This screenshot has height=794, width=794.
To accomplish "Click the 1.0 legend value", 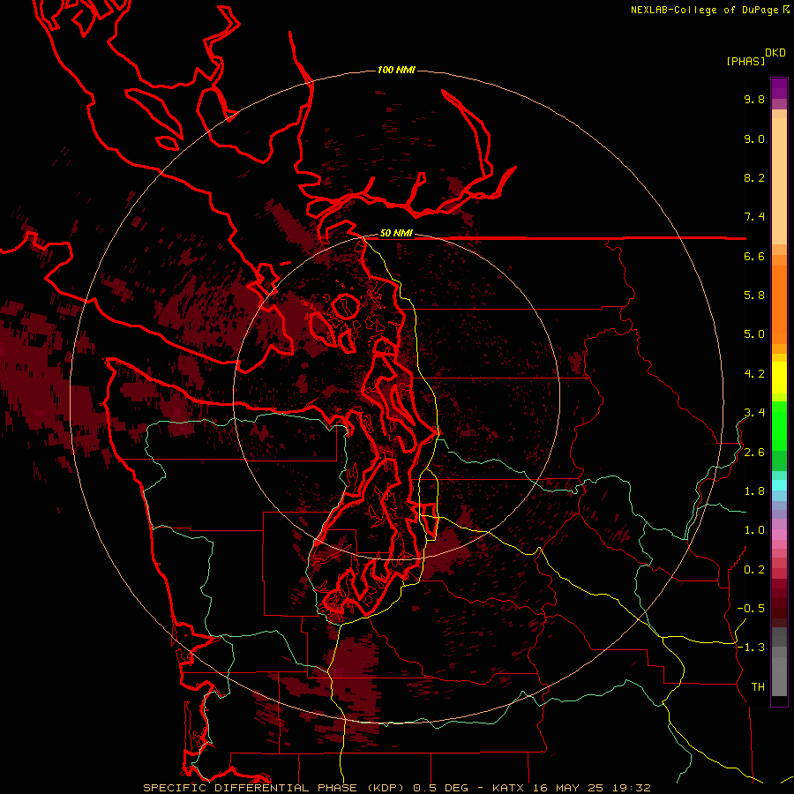I will coord(754,530).
